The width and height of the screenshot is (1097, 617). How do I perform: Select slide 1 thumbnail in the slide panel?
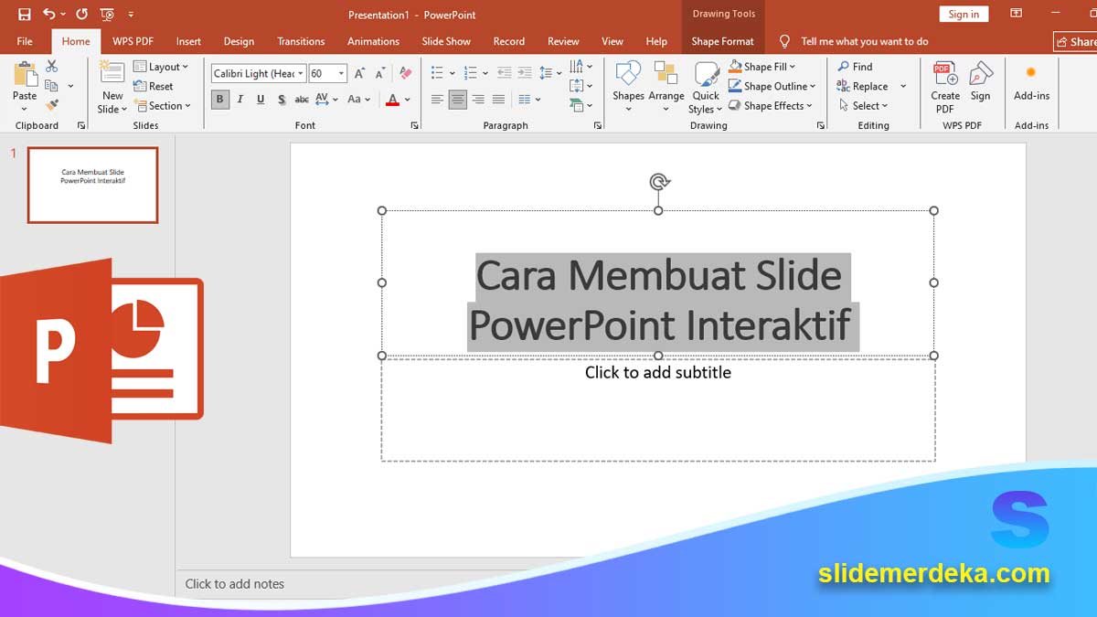pyautogui.click(x=92, y=185)
